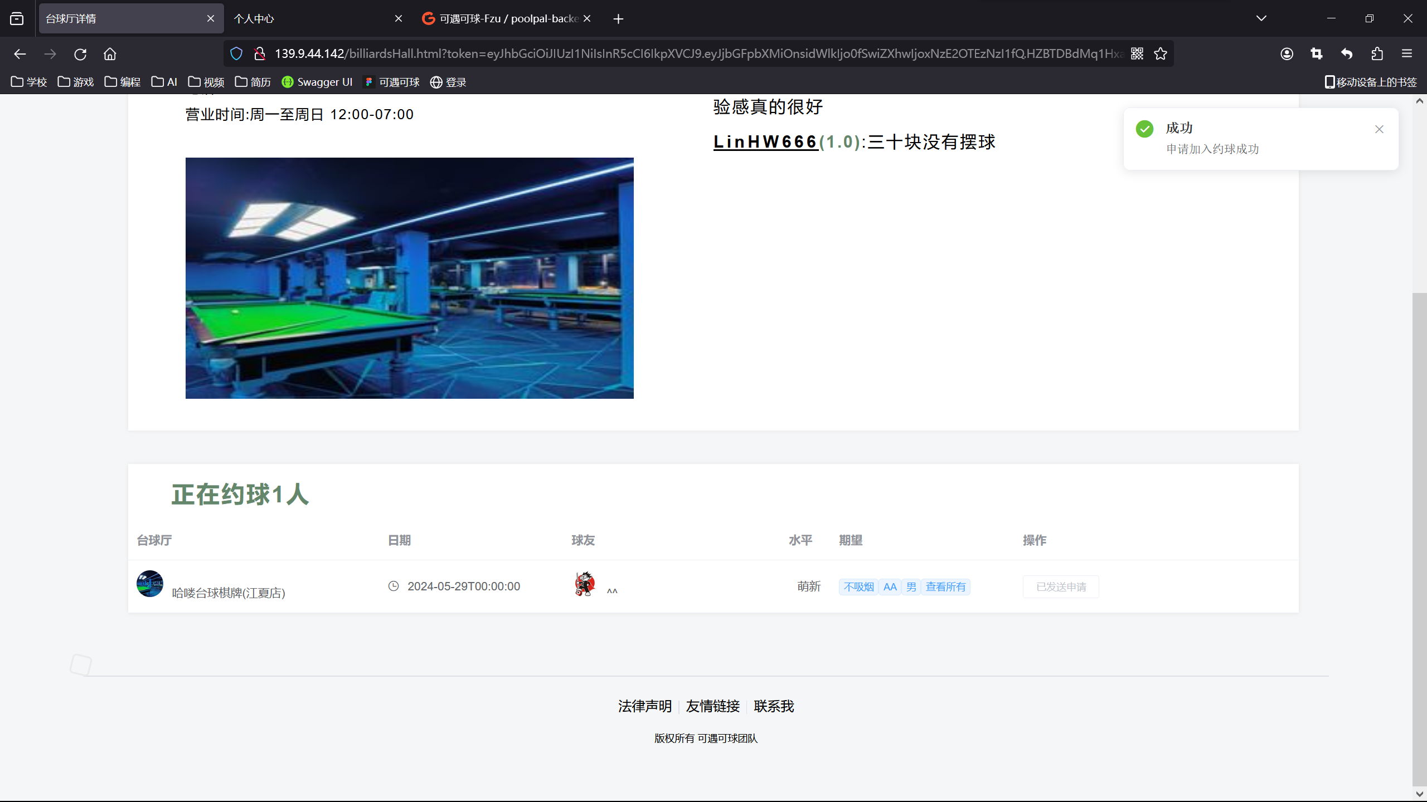Viewport: 1427px width, 802px height.
Task: Open the 学校 bookmarks folder
Action: (29, 82)
